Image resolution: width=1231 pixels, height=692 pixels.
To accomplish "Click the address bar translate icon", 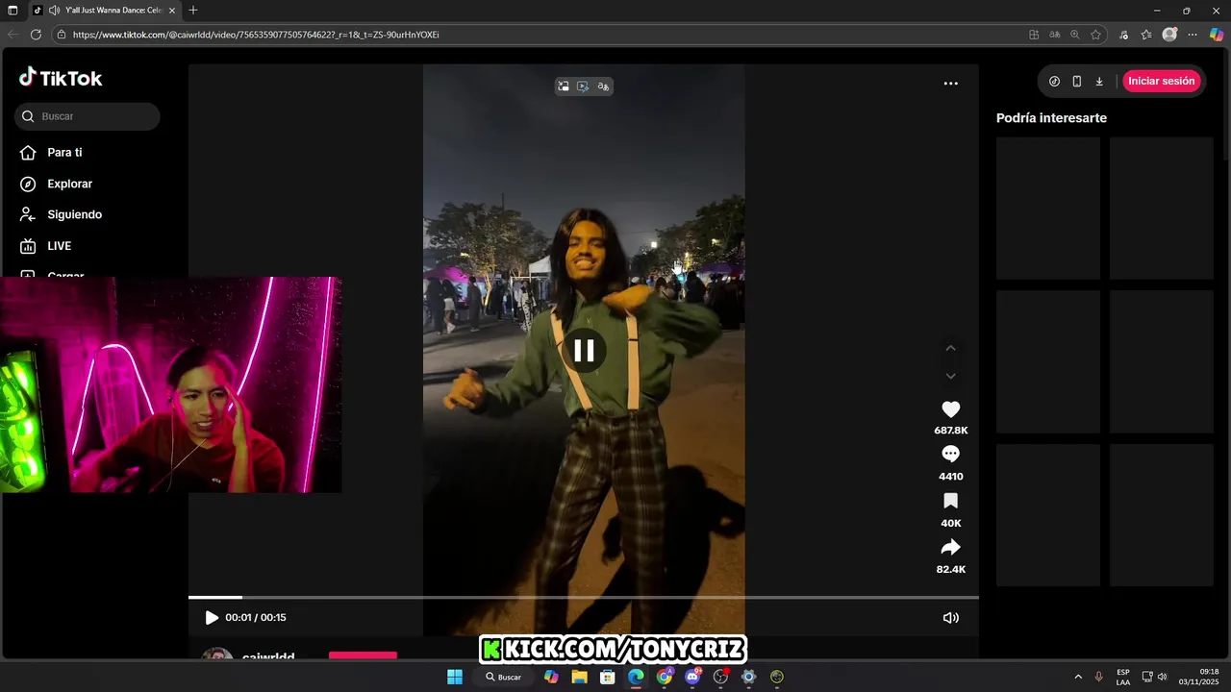I will click(x=1055, y=35).
